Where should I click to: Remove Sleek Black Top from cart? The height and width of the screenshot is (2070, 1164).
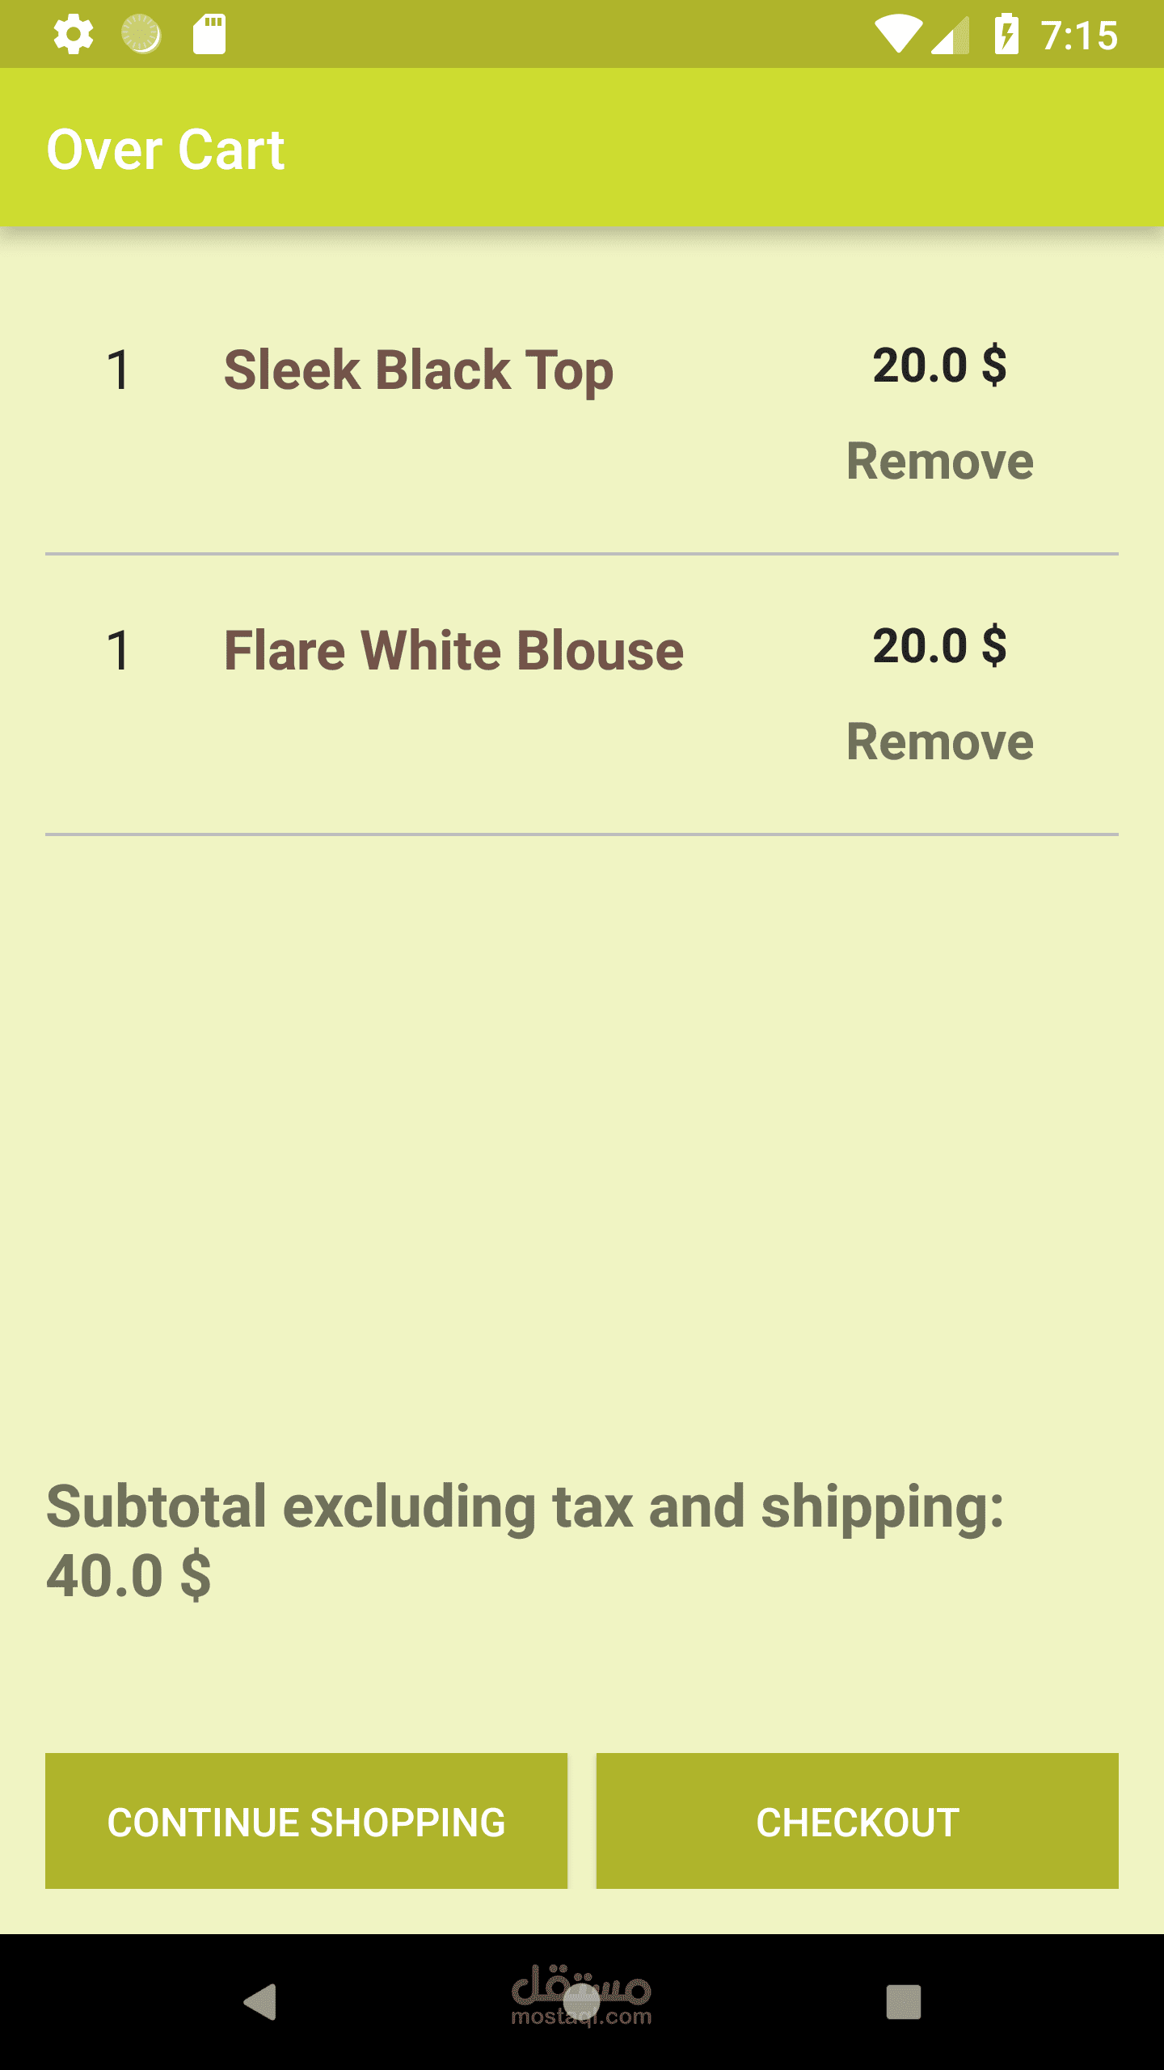[939, 462]
